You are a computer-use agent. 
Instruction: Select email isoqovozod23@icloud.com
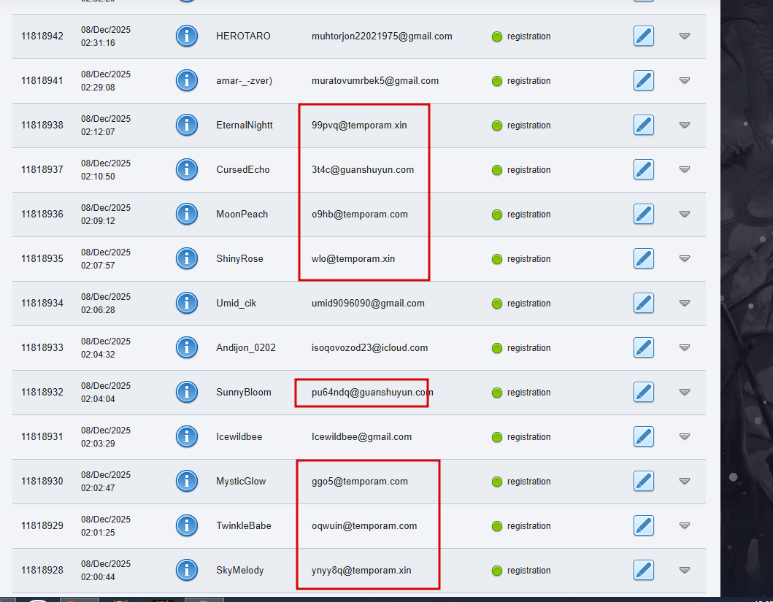[369, 347]
